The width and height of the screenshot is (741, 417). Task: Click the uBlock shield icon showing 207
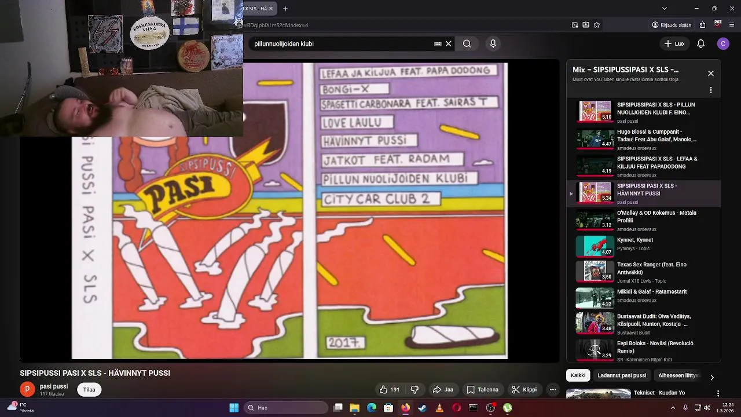[718, 24]
